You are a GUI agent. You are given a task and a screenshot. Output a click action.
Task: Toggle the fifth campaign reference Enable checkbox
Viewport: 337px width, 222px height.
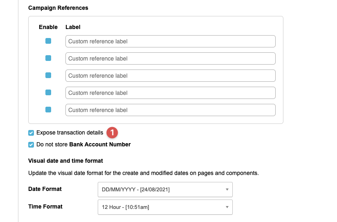click(x=48, y=110)
